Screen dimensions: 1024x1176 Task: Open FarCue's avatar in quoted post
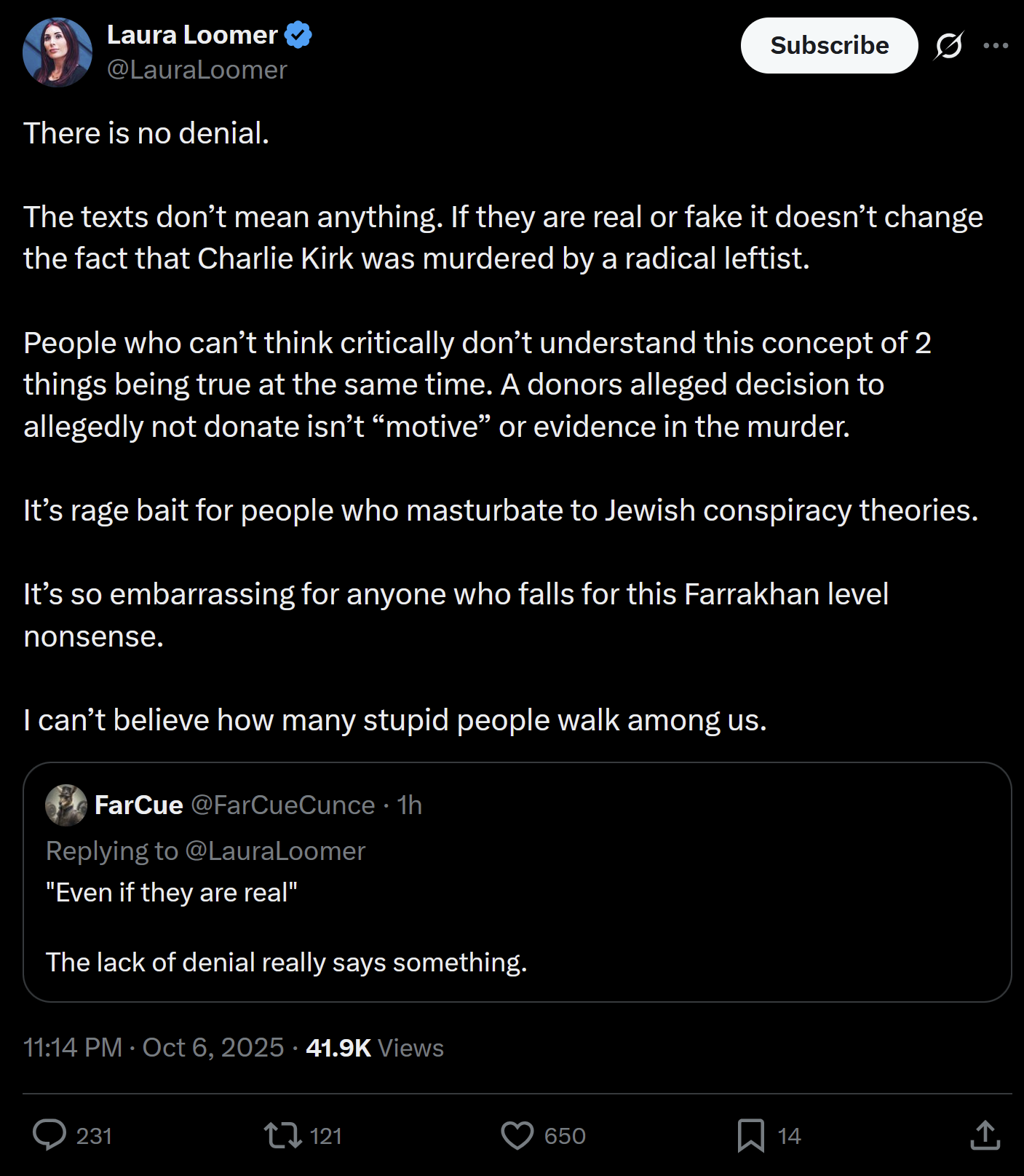(x=66, y=805)
